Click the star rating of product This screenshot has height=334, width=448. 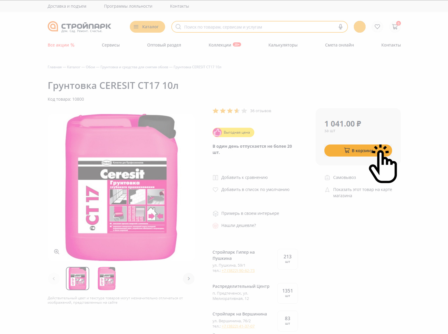[x=230, y=111]
